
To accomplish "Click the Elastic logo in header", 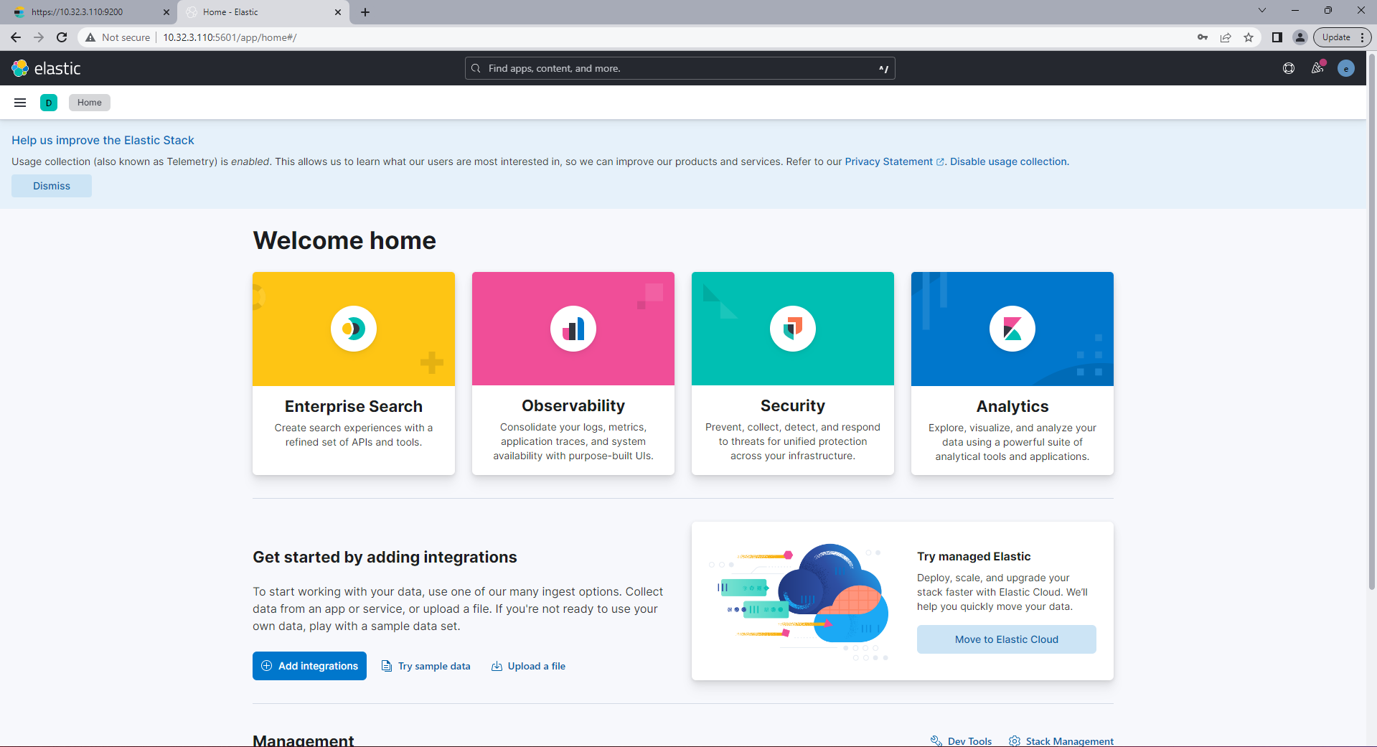I will pyautogui.click(x=47, y=68).
